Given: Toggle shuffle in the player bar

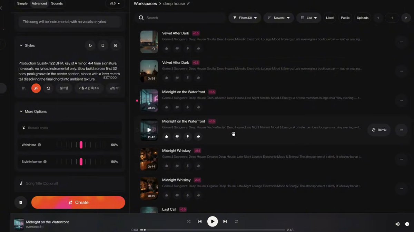Looking at the screenshot, I should (189, 221).
